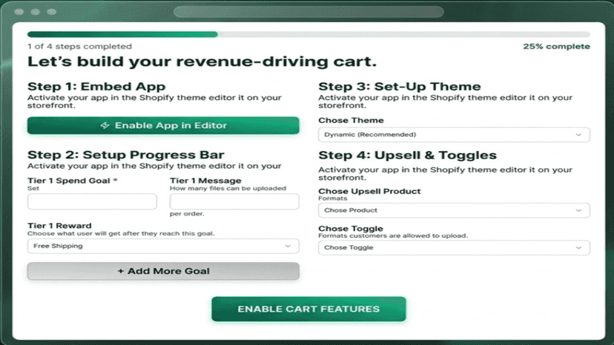This screenshot has width=614, height=345.
Task: Focus the Tier 1 Spend Goal input
Action: click(x=92, y=201)
